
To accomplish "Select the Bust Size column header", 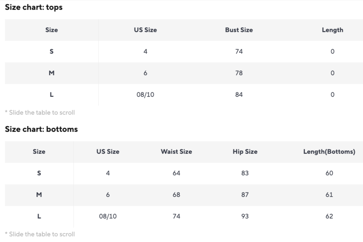I will [239, 30].
